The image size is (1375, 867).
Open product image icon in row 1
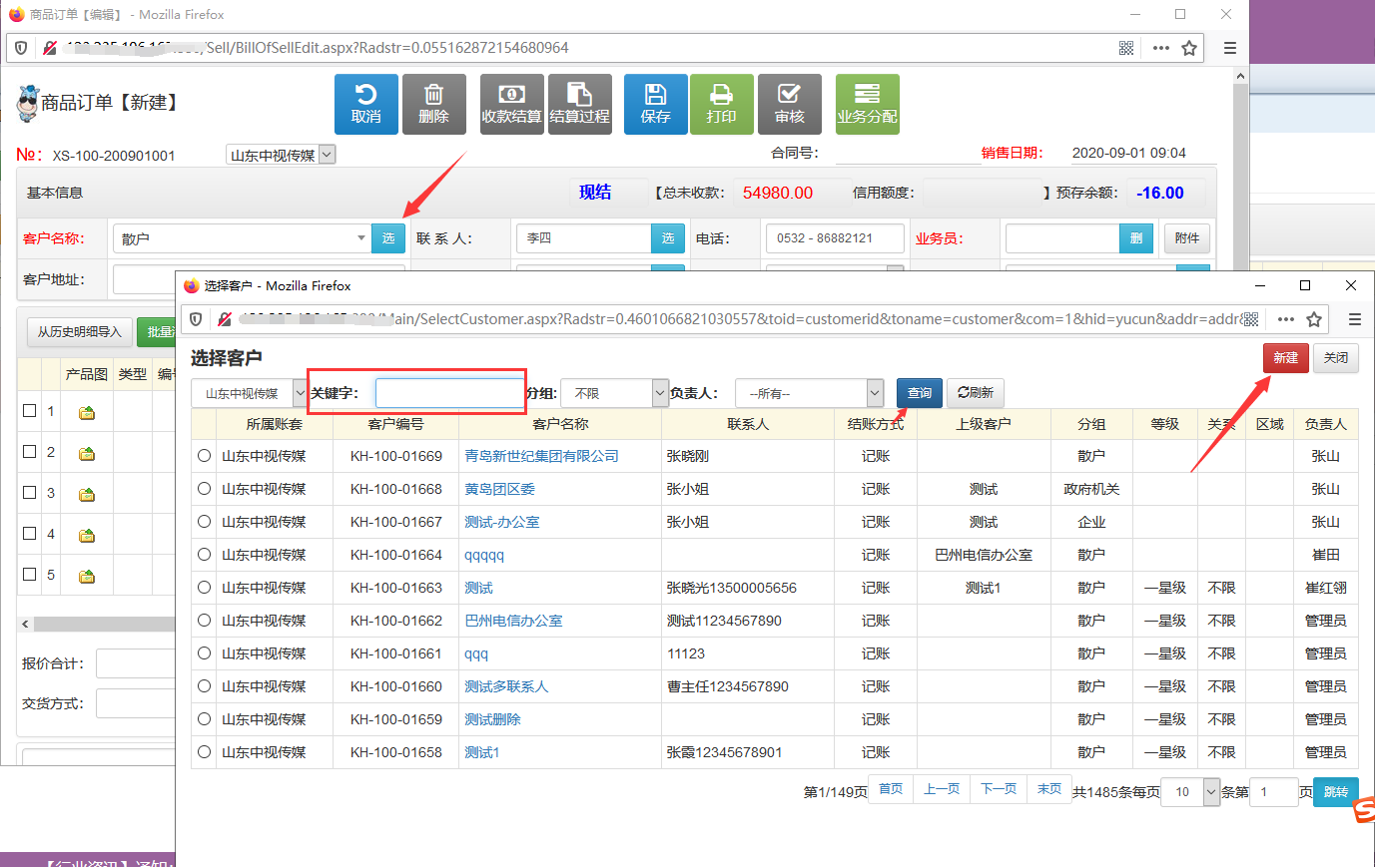coord(87,412)
